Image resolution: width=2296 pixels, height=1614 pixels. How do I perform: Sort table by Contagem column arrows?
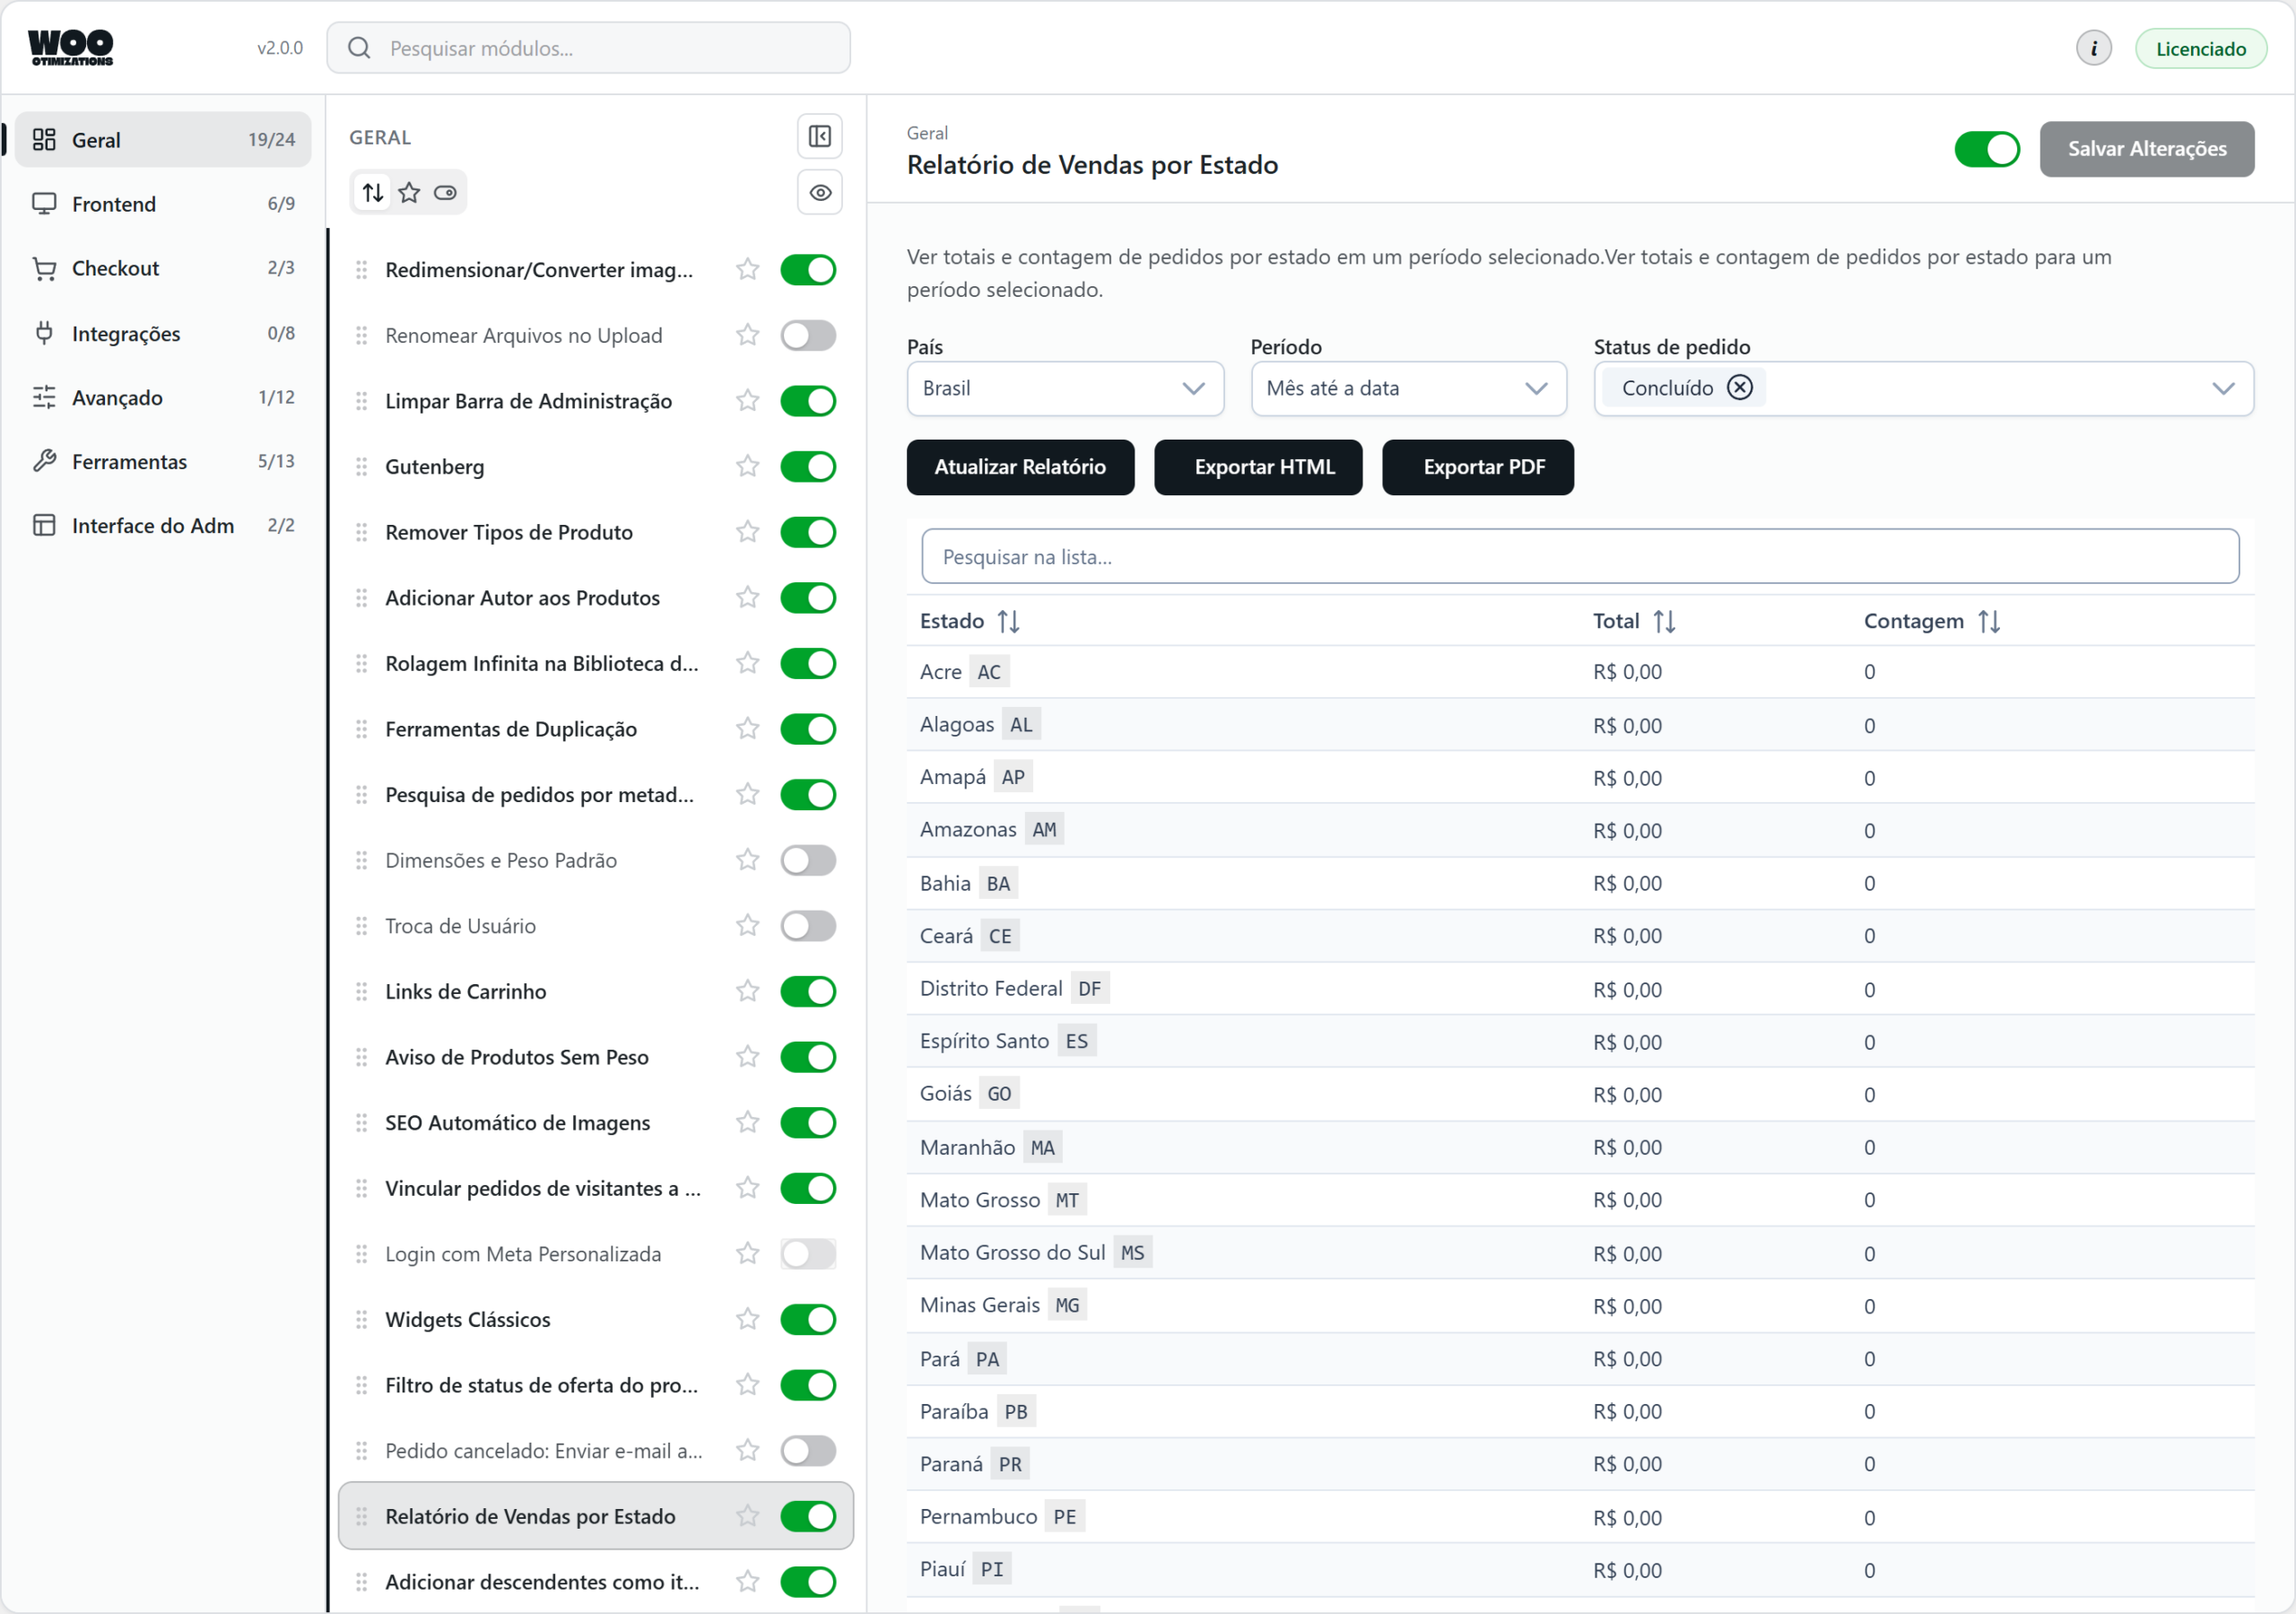click(1989, 622)
